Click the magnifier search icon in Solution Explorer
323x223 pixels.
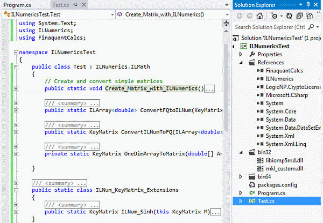(x=311, y=27)
